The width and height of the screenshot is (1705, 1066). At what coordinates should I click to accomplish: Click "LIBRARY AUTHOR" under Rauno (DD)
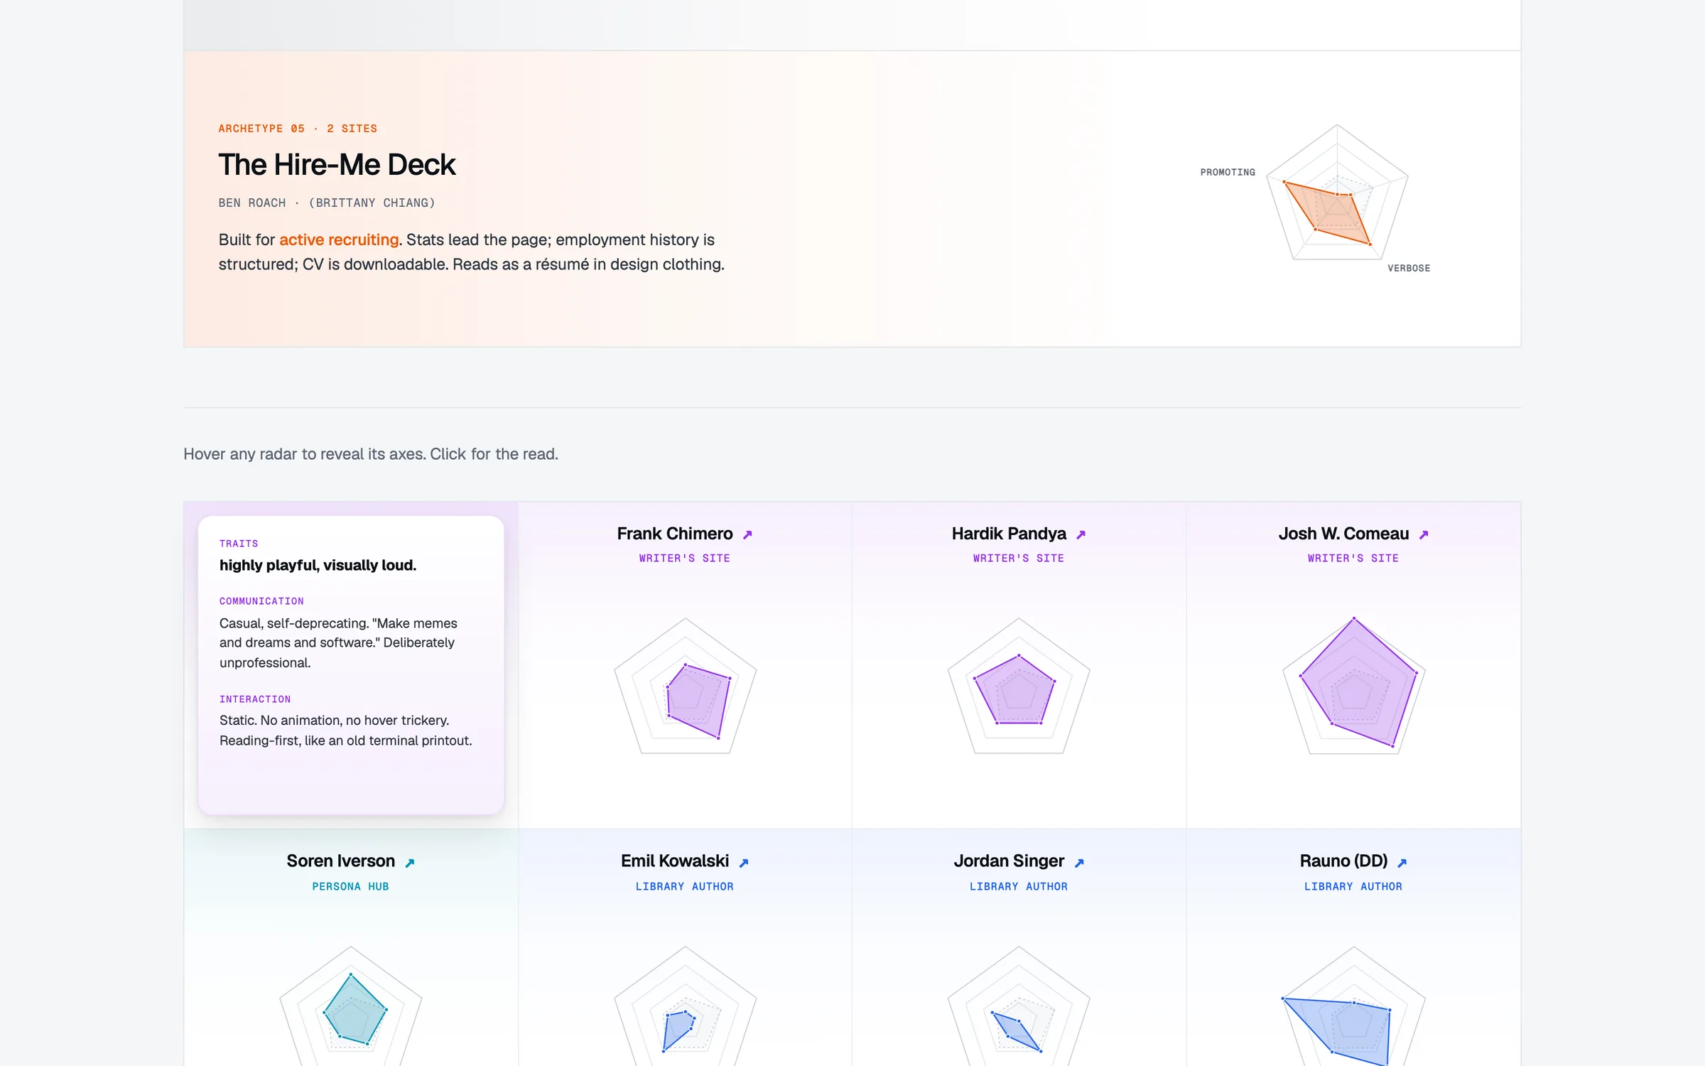pyautogui.click(x=1353, y=887)
